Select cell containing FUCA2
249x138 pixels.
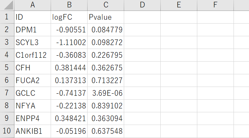(x=33, y=81)
